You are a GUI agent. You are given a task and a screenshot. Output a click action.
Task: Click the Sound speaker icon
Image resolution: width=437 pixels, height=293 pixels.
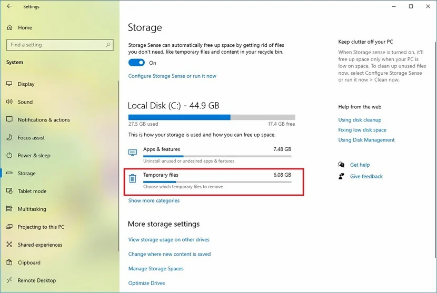tap(9, 102)
